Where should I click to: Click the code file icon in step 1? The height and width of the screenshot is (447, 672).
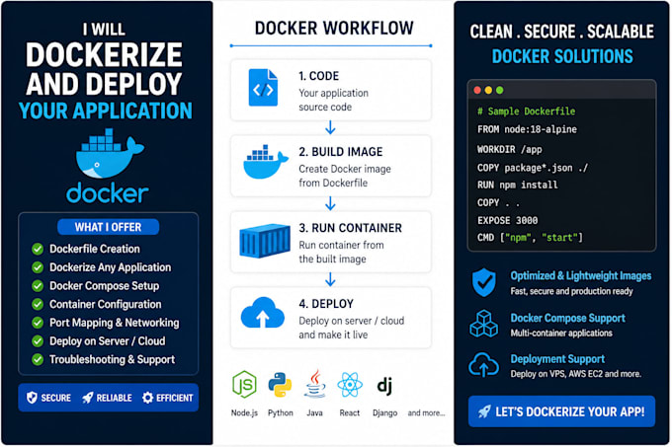point(263,88)
